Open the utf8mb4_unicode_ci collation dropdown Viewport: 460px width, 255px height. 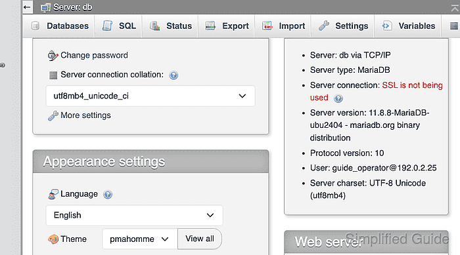tap(150, 96)
